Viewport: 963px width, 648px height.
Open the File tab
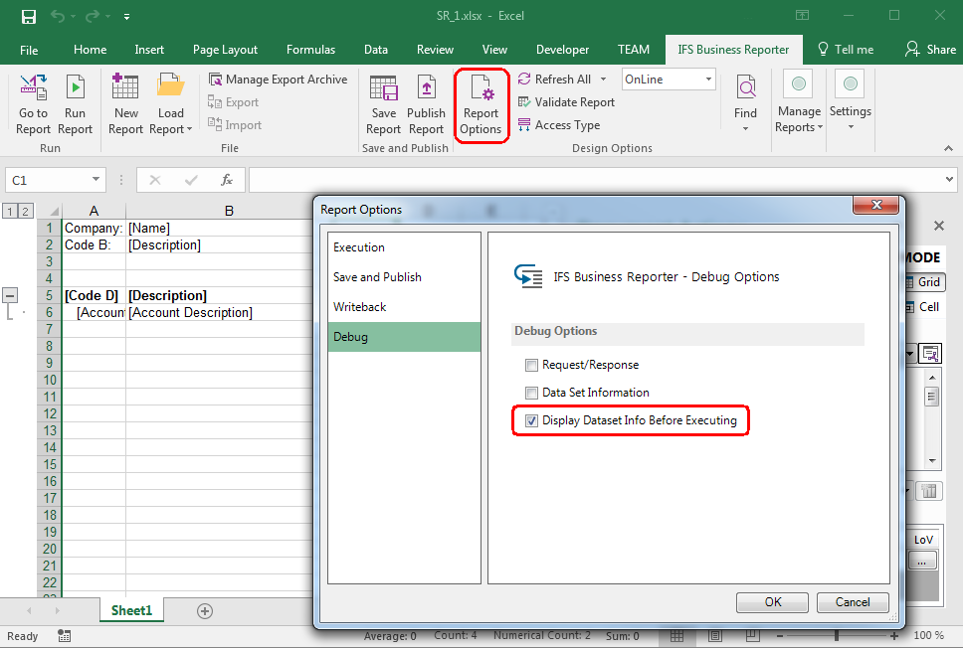pyautogui.click(x=29, y=50)
